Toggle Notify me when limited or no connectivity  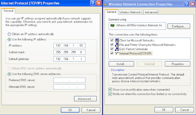[x=110, y=94]
